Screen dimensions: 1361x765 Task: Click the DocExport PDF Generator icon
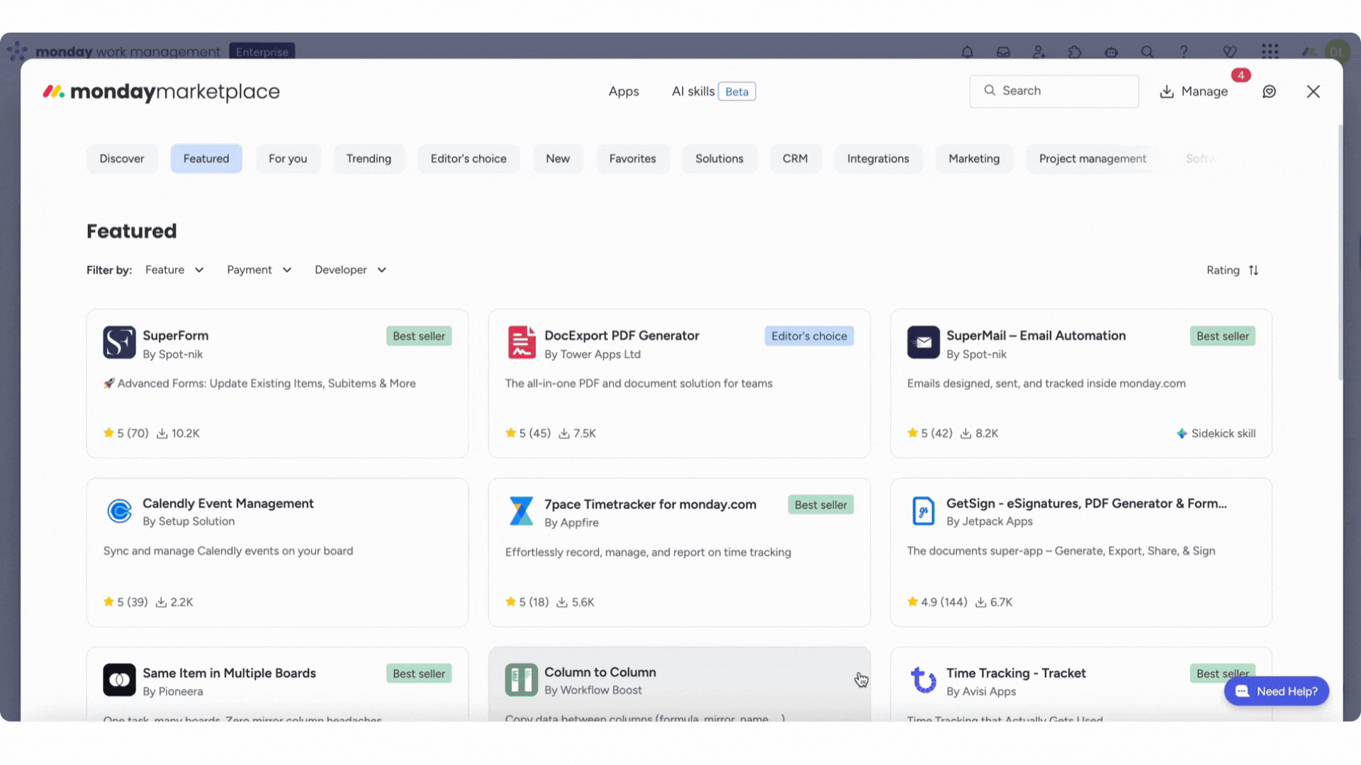click(522, 343)
